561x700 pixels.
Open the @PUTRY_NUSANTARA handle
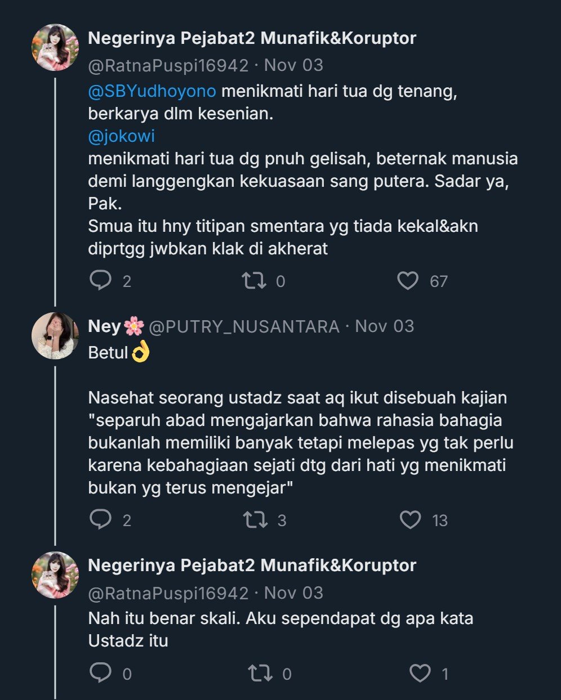[244, 326]
